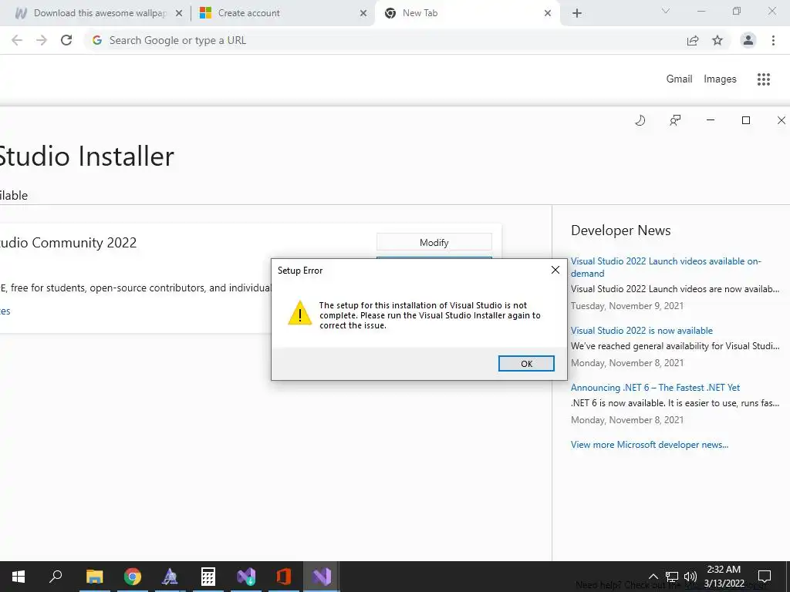Open File Explorer from the taskbar
The height and width of the screenshot is (592, 790).
pos(94,577)
